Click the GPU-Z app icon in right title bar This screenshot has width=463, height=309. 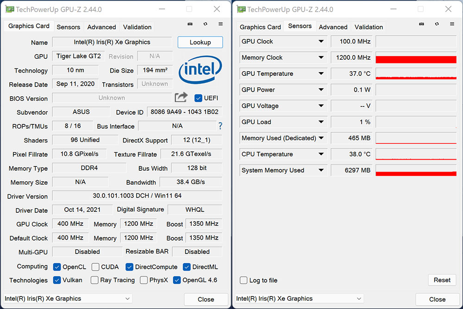pyautogui.click(x=241, y=9)
